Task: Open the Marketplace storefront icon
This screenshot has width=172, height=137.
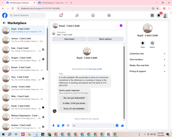Action: 93,15
